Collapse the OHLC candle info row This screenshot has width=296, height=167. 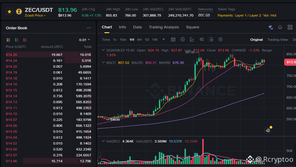point(103,50)
